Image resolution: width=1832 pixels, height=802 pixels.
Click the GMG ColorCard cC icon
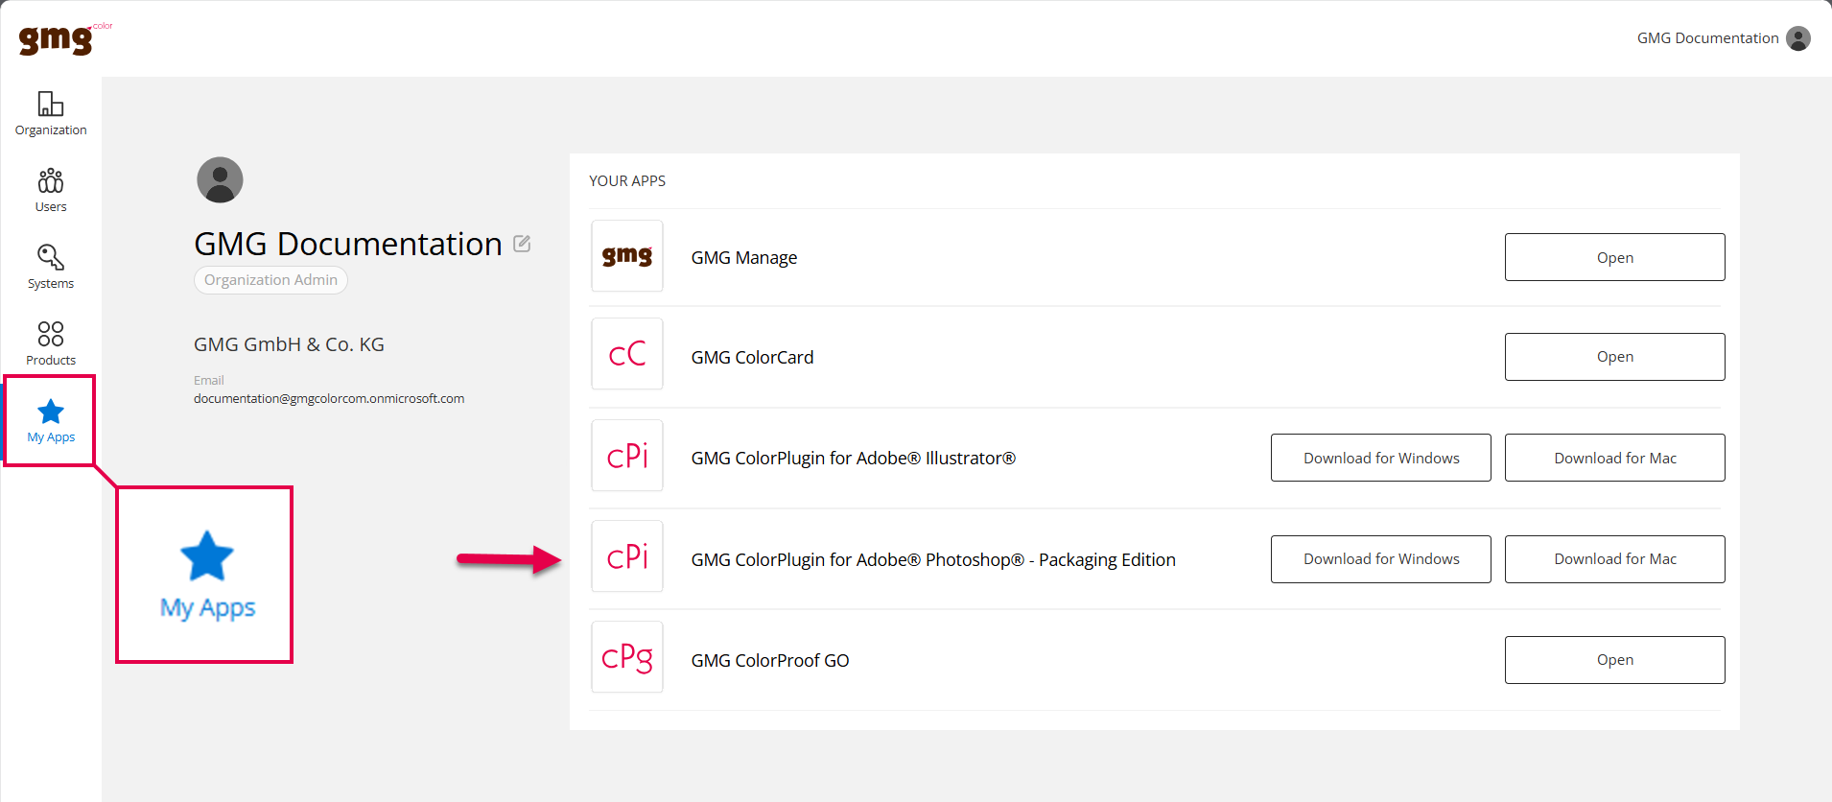pos(627,354)
